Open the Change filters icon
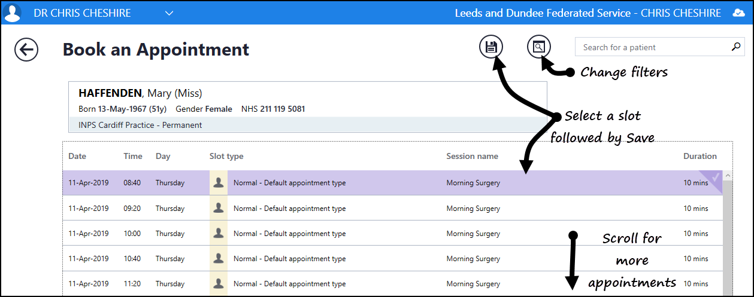 [539, 47]
